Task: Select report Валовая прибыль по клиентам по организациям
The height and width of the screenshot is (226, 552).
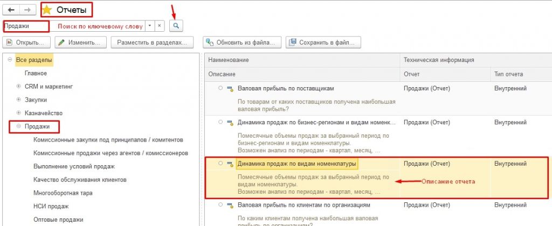Action: (x=304, y=204)
